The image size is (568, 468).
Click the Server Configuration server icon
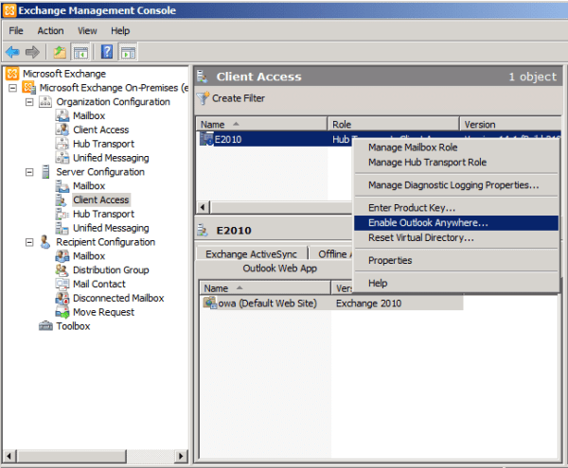pos(45,172)
